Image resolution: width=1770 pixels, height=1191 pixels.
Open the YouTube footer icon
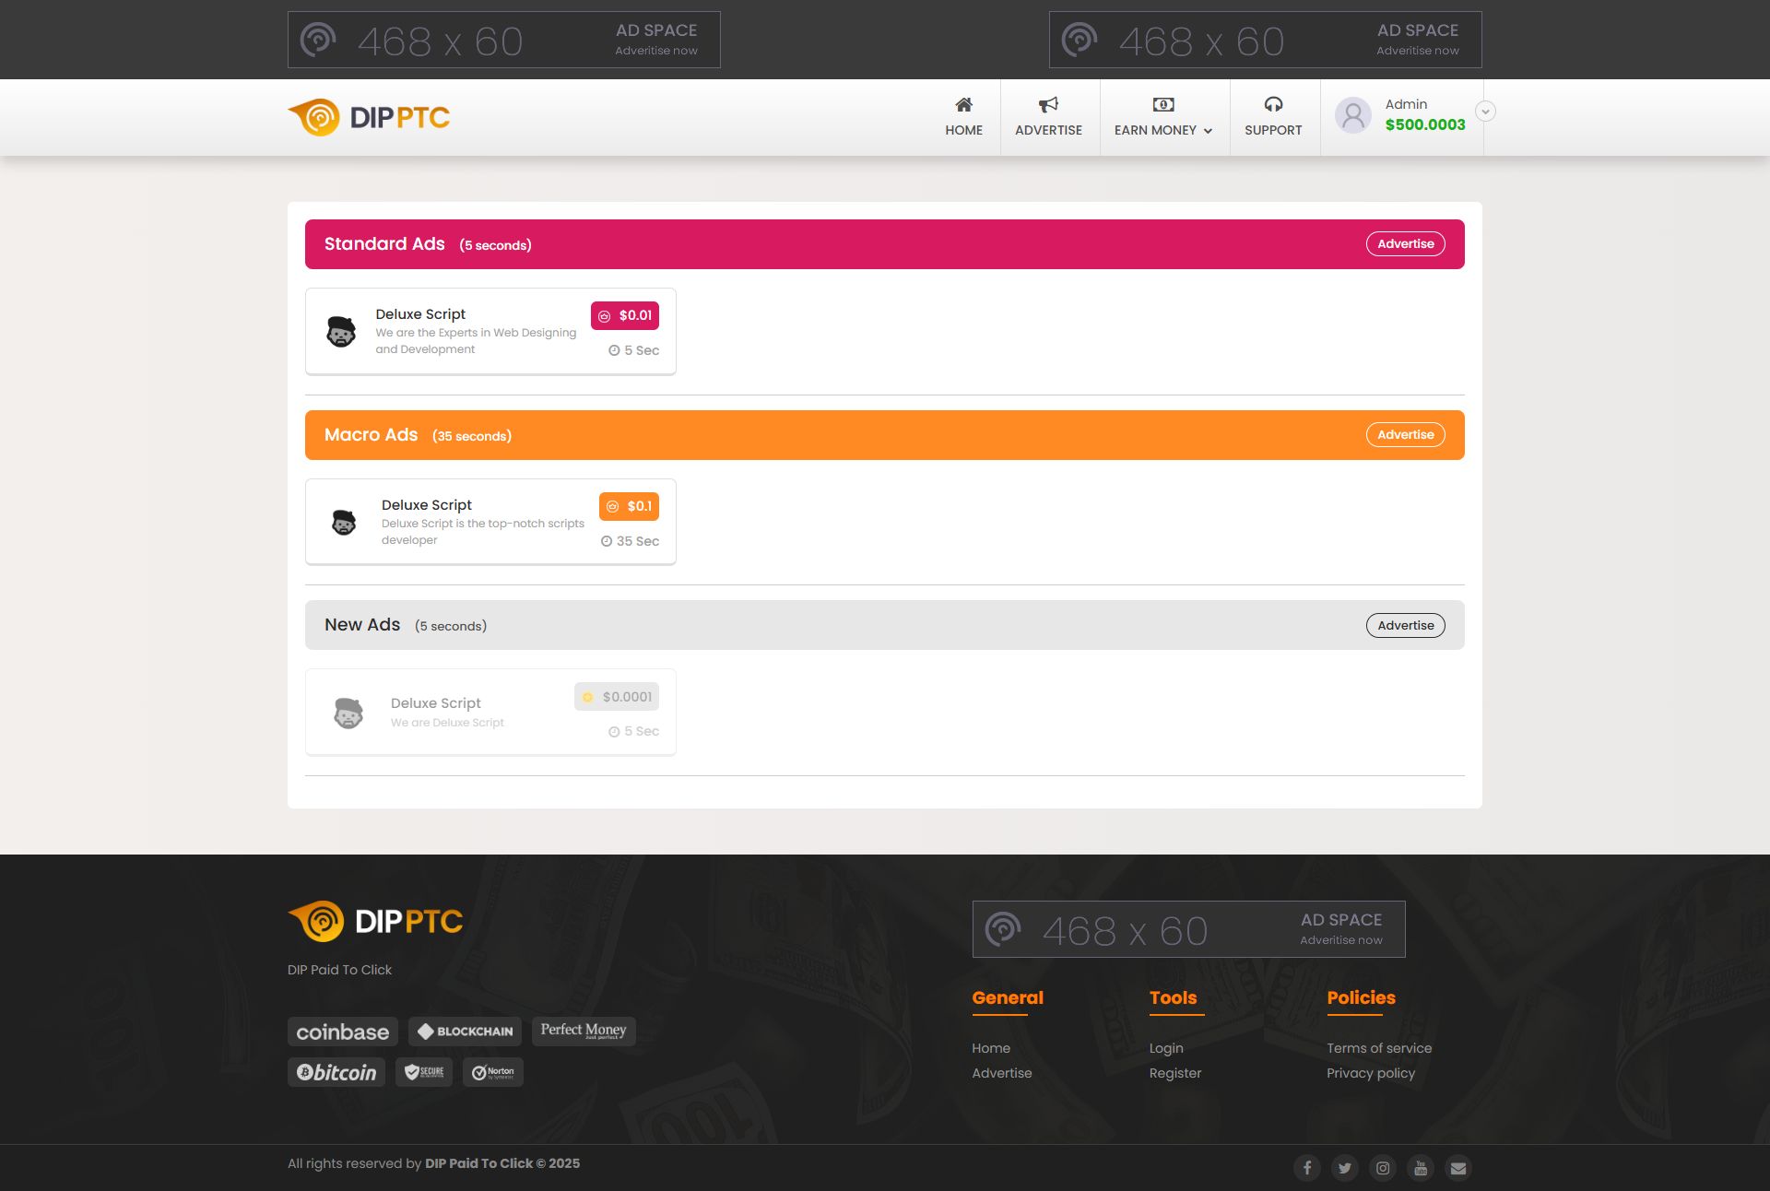click(x=1421, y=1168)
